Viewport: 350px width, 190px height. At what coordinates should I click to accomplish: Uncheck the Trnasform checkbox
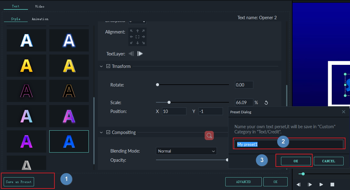coord(108,66)
